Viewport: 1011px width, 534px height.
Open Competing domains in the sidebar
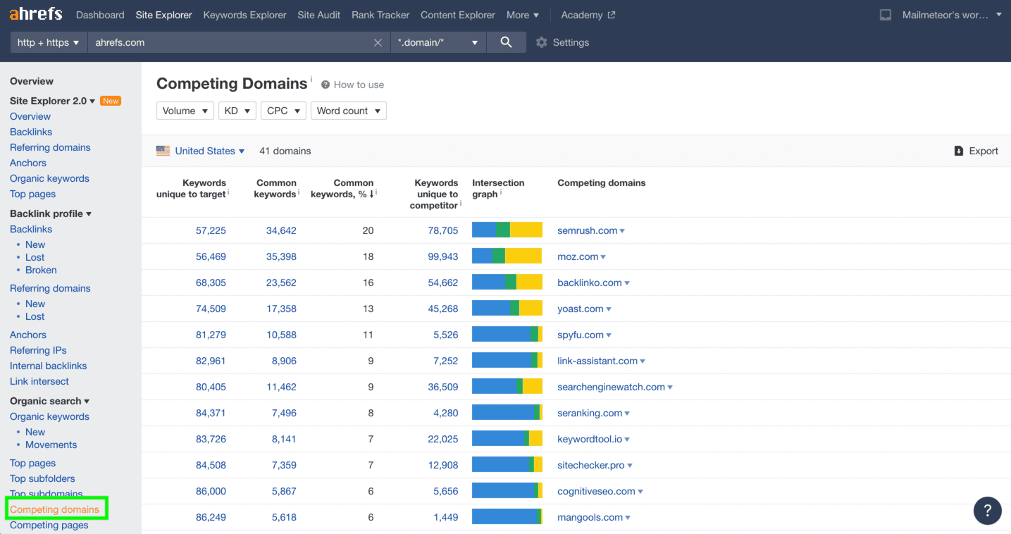tap(54, 509)
